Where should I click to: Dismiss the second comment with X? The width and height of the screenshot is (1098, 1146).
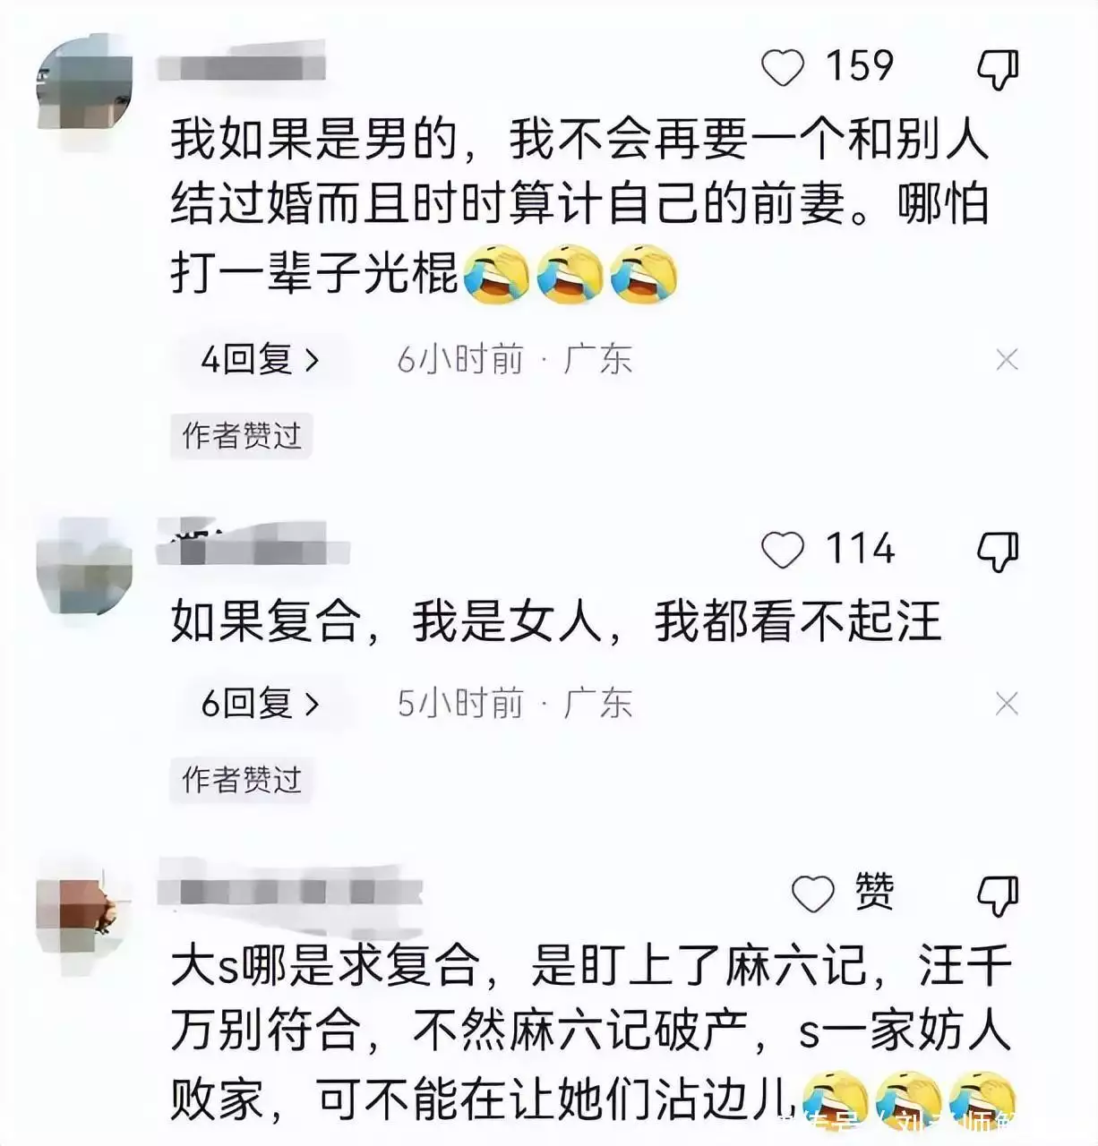coord(1007,705)
